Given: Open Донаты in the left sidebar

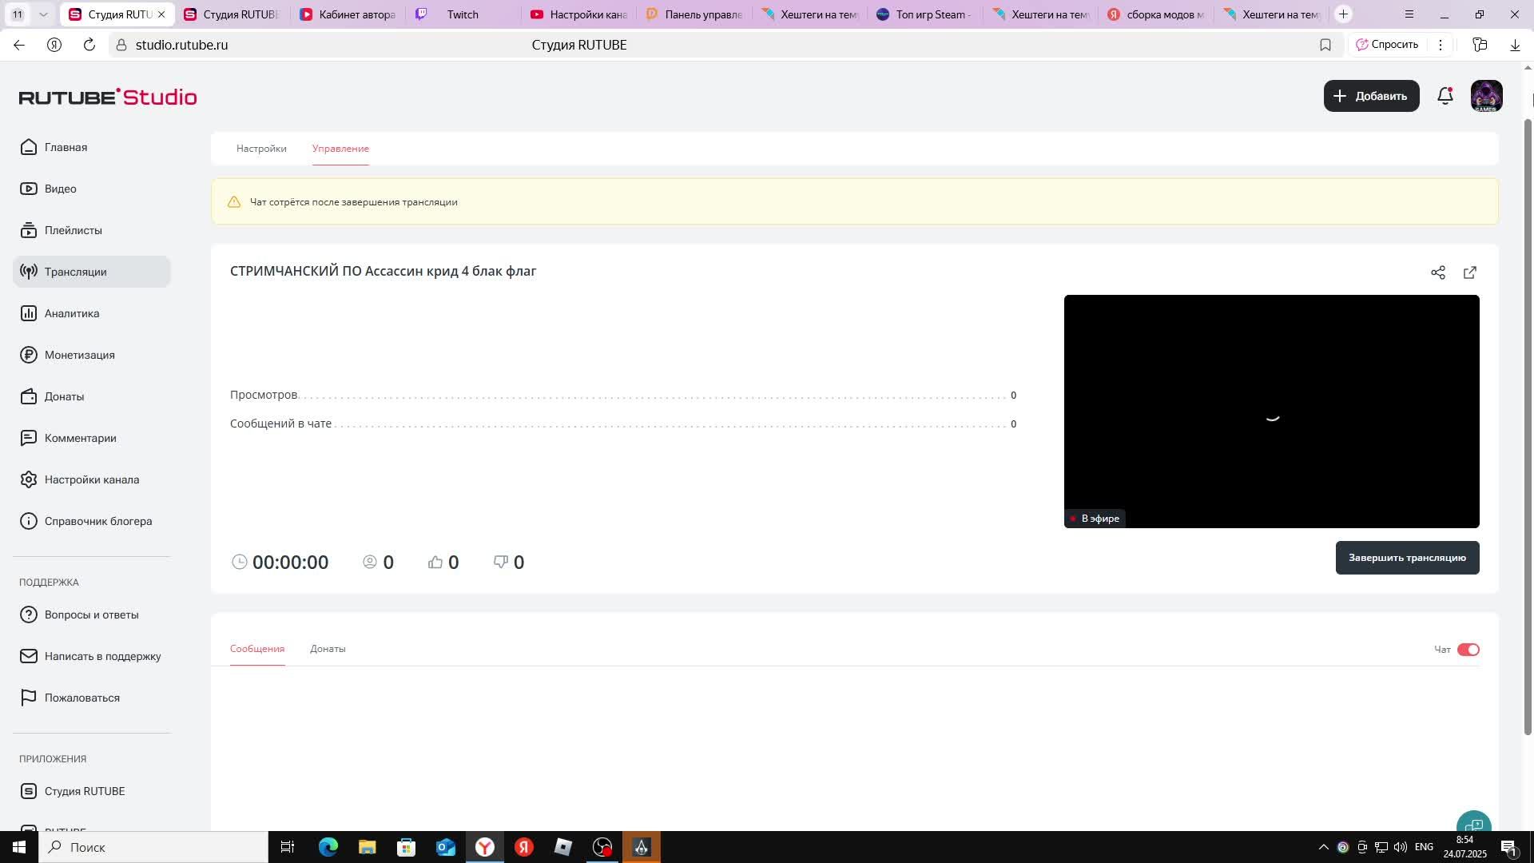Looking at the screenshot, I should click(64, 396).
